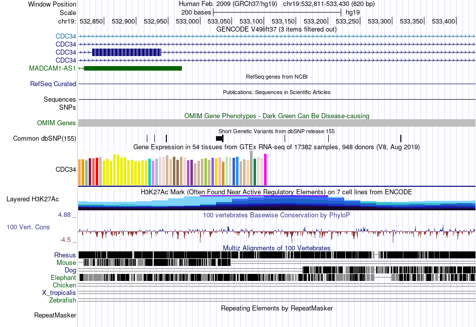Select the Elephant alignment label
This screenshot has width=476, height=327.
point(63,277)
